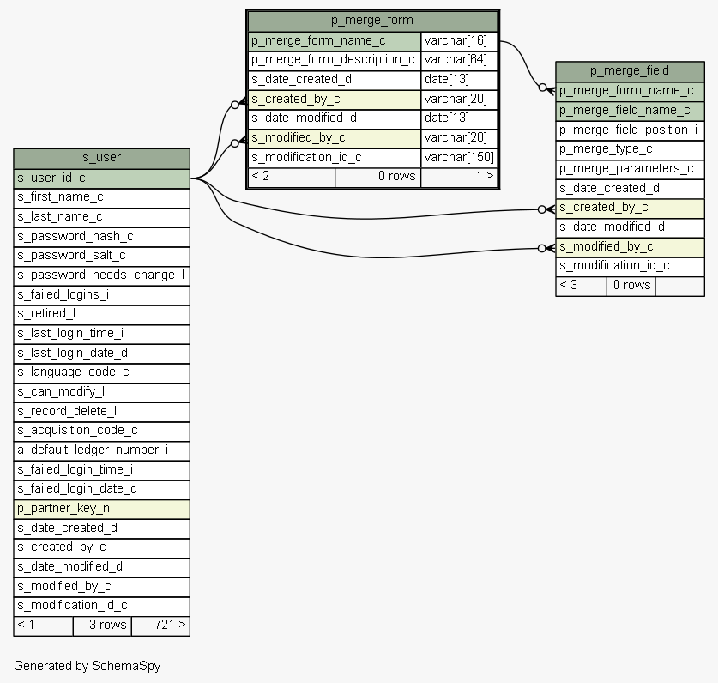Click the p_merge_field table header
718x683 pixels.
coord(630,71)
